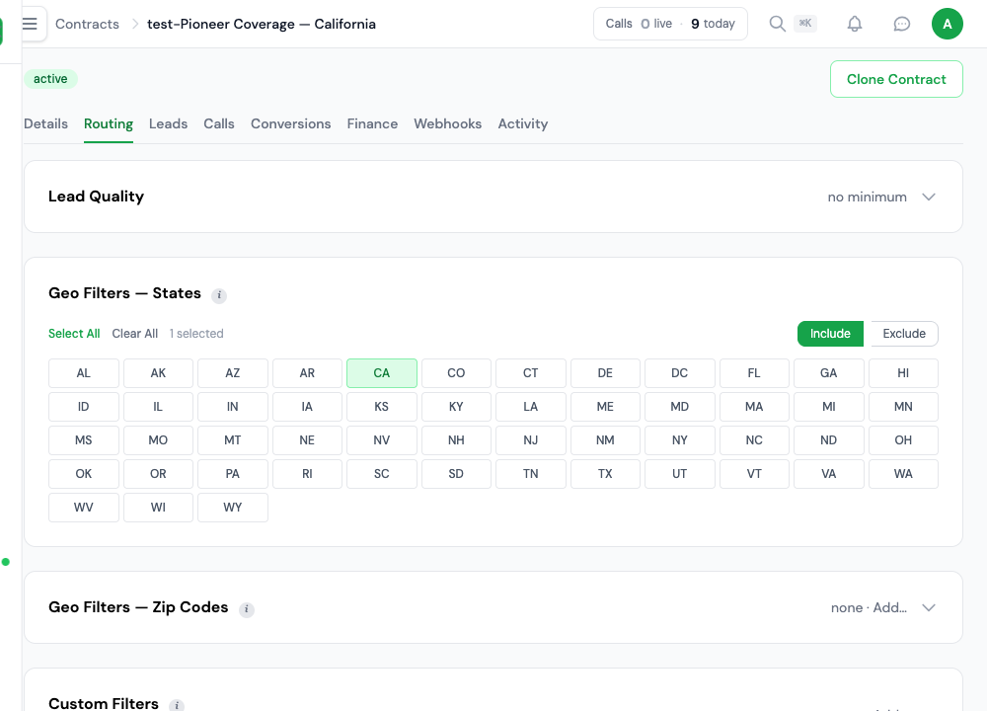Select the Routing tab
Viewport: 987px width, 711px height.
109,124
